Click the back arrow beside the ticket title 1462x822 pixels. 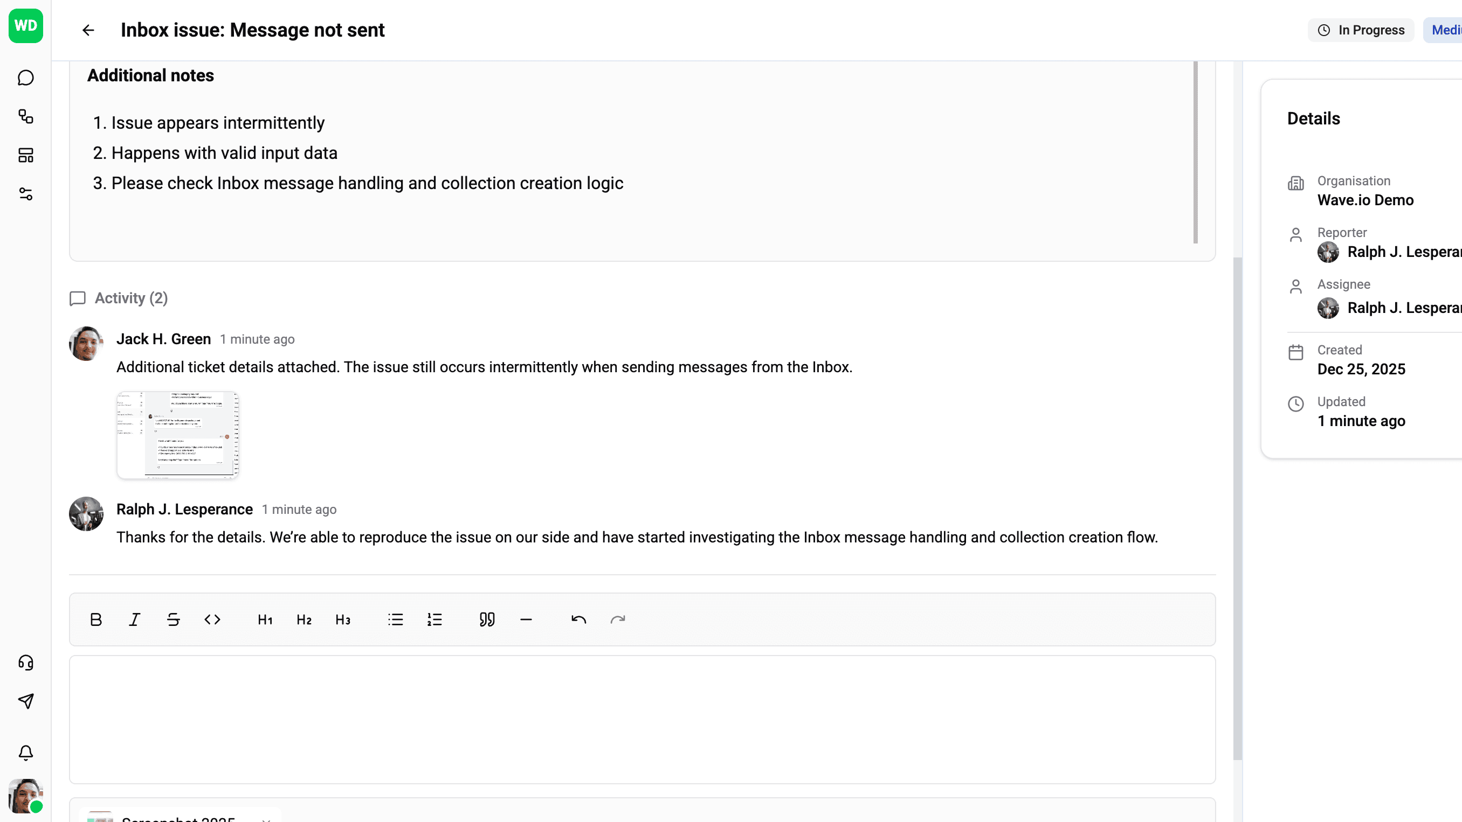tap(88, 30)
